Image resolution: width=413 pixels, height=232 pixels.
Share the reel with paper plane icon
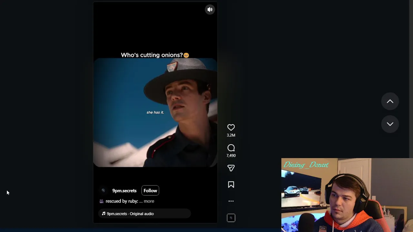click(231, 168)
